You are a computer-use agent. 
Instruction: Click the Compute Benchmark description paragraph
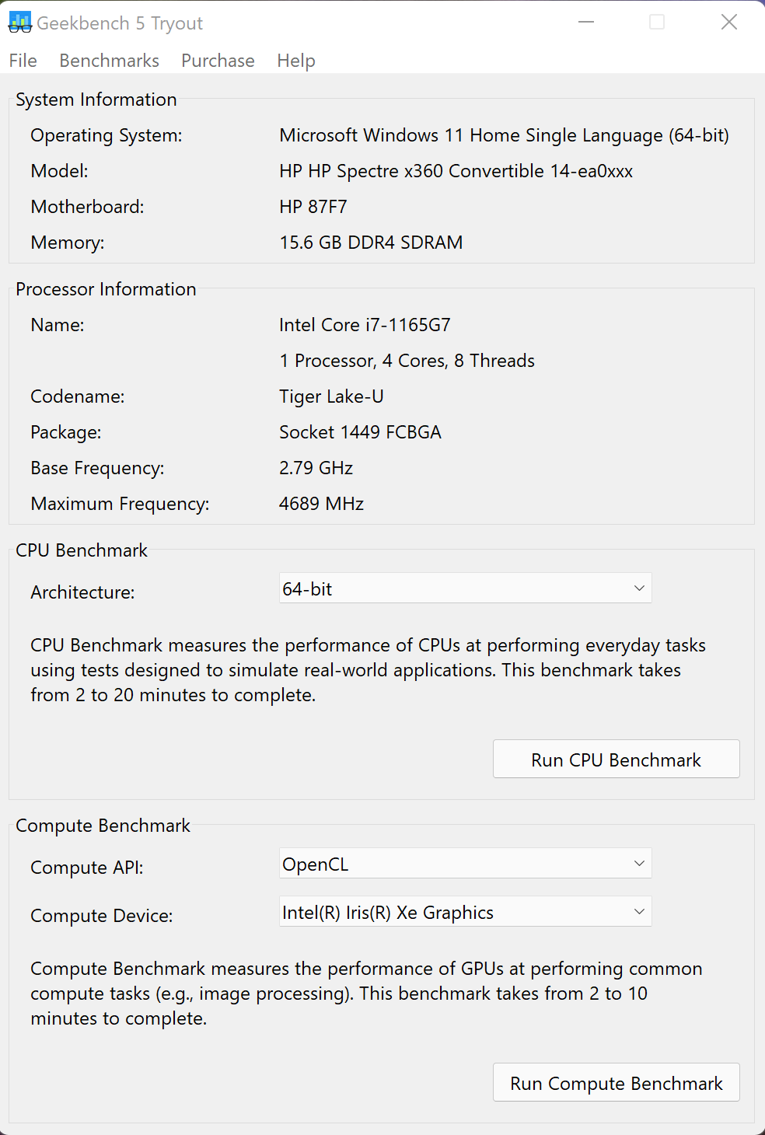(x=366, y=993)
